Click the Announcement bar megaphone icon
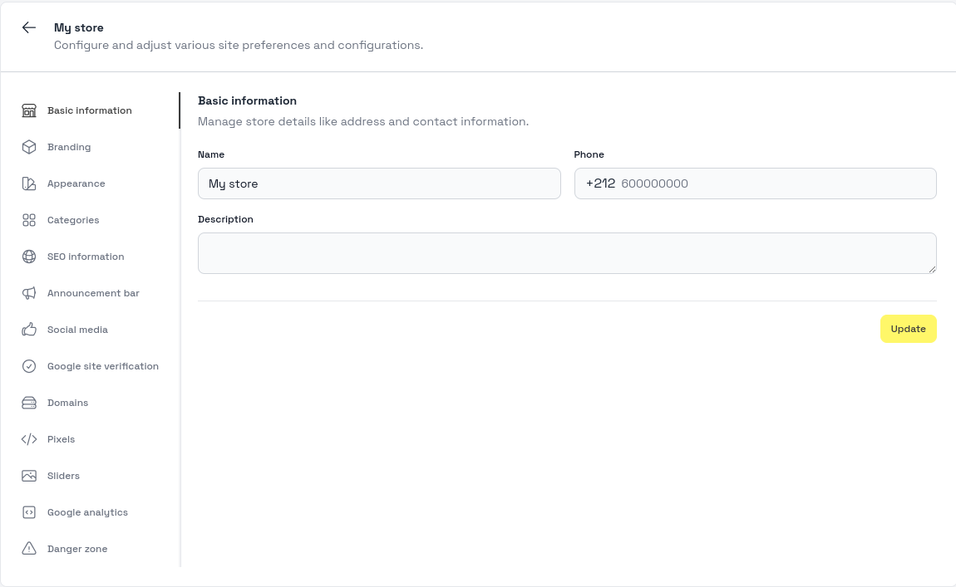The image size is (956, 587). tap(29, 293)
